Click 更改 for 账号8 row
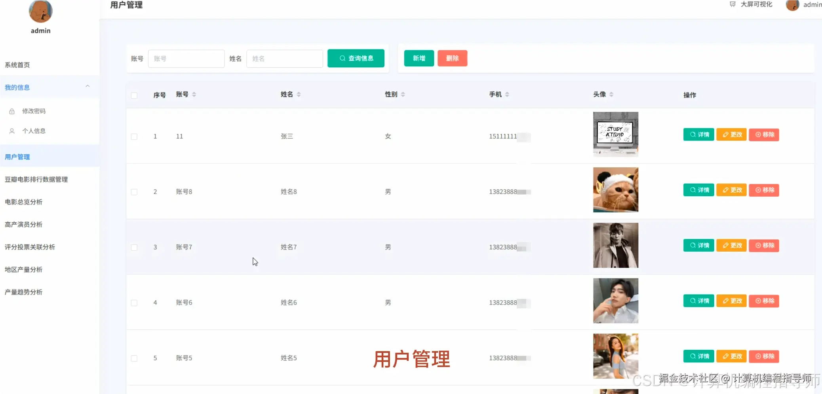Viewport: 822px width, 394px height. (732, 190)
